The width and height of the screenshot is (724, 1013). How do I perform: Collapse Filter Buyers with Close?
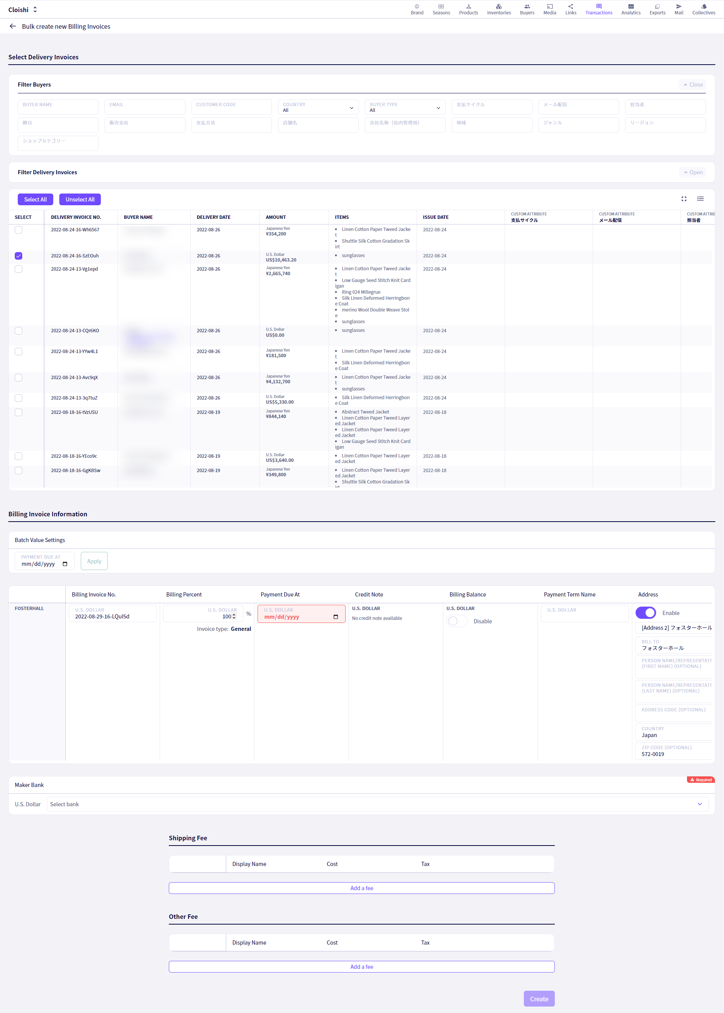(692, 84)
